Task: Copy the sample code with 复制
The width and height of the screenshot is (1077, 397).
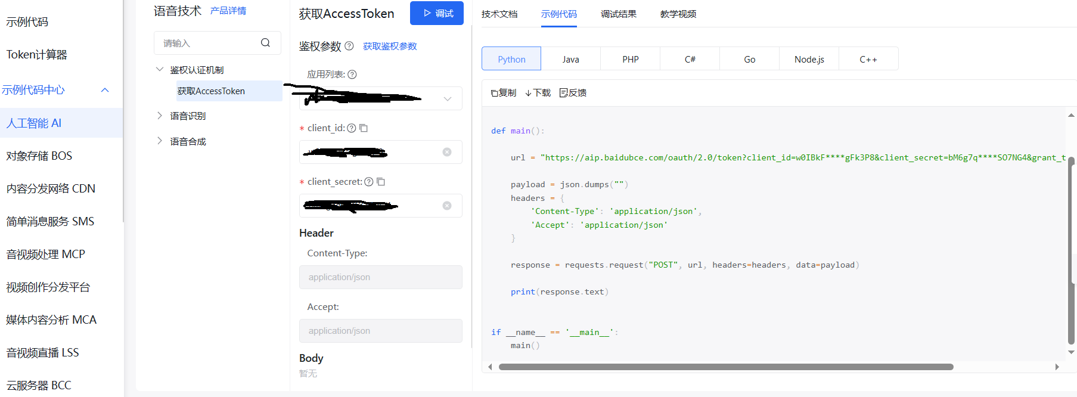Action: click(504, 93)
